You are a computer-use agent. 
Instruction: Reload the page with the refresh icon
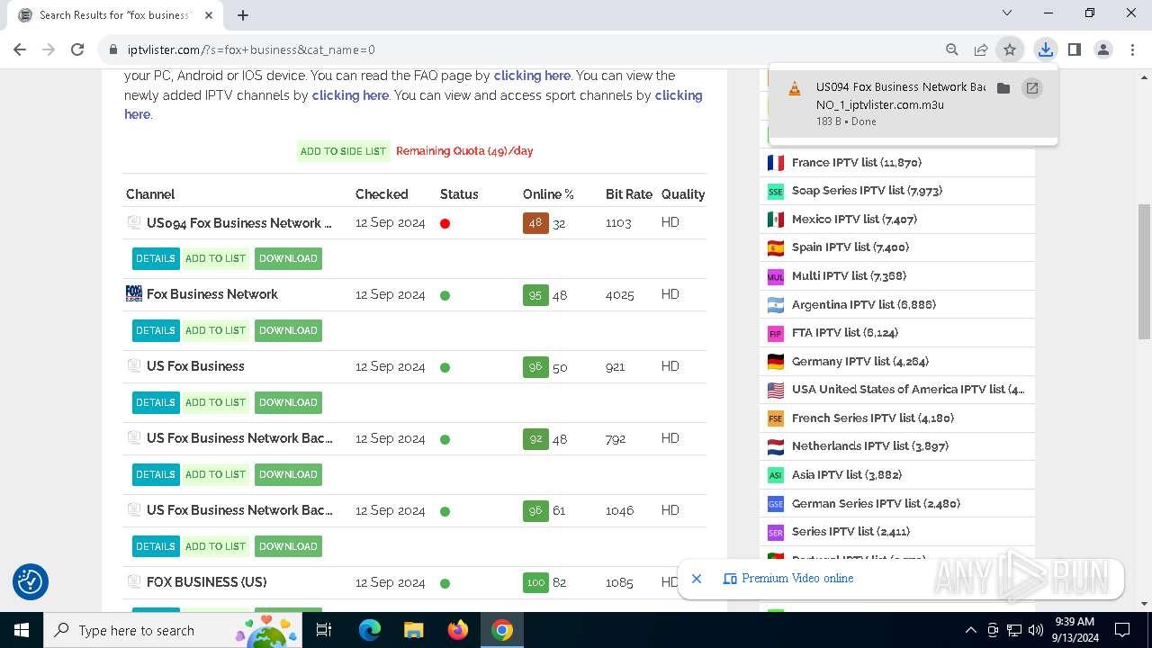point(77,49)
